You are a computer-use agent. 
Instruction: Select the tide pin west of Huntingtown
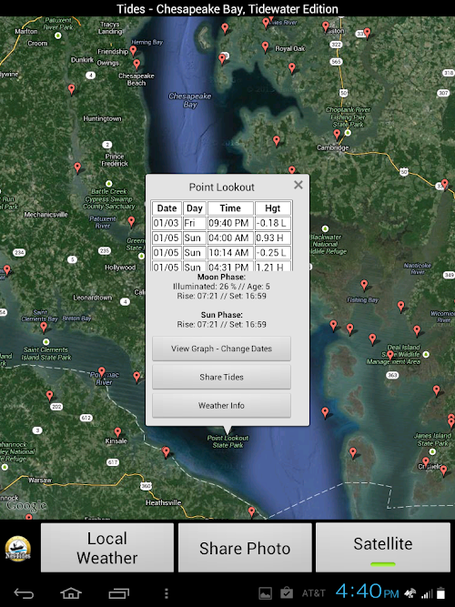pos(71,89)
